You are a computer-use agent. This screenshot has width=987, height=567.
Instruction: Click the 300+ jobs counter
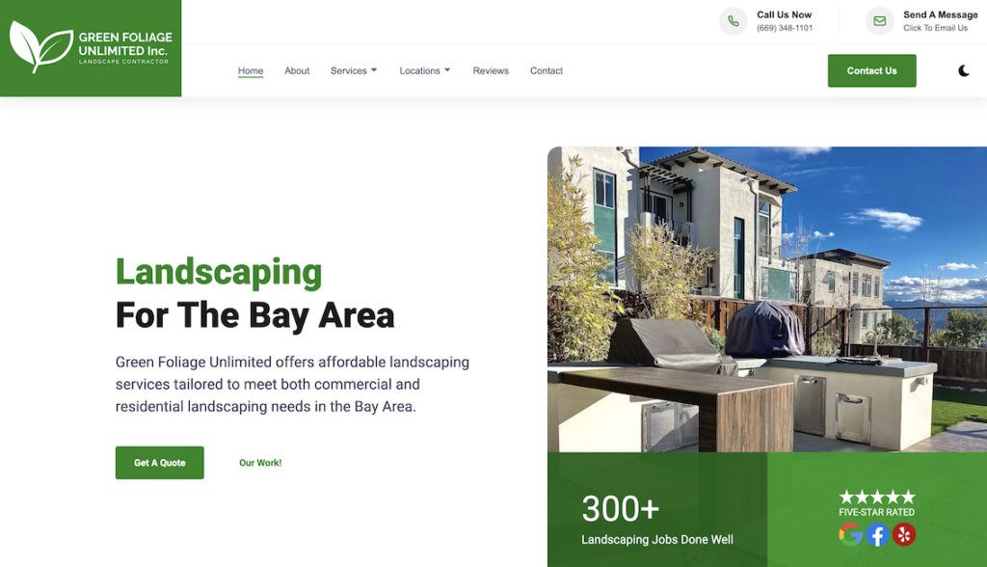pos(620,508)
